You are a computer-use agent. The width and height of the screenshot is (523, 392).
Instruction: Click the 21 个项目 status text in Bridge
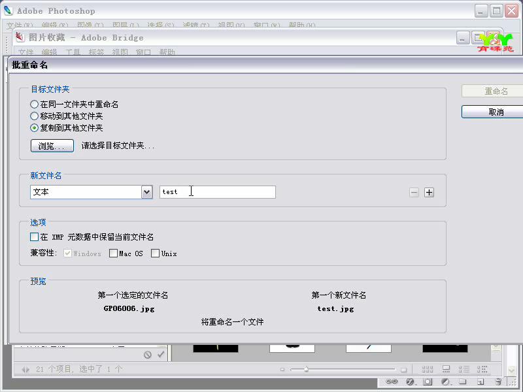pos(54,369)
